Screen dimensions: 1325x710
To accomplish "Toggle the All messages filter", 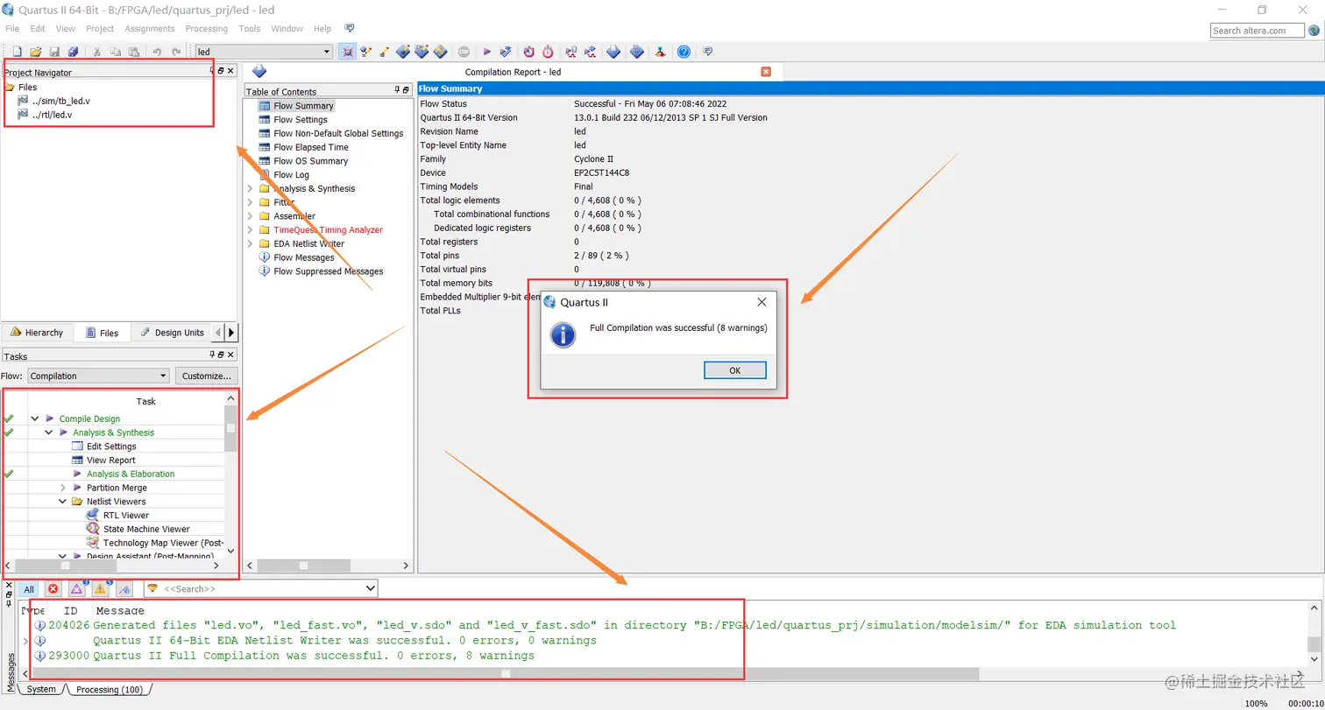I will click(x=29, y=589).
